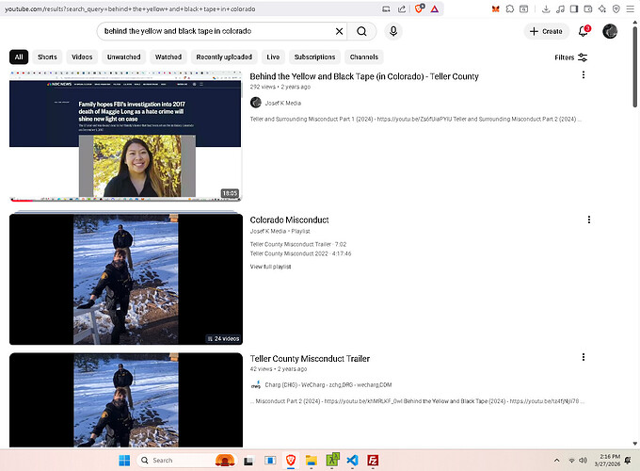Image resolution: width=640 pixels, height=471 pixels.
Task: Click the Create button
Action: click(x=545, y=31)
